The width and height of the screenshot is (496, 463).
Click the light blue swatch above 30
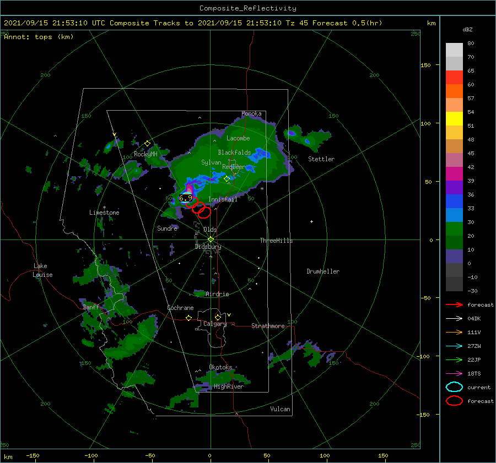[x=454, y=215]
